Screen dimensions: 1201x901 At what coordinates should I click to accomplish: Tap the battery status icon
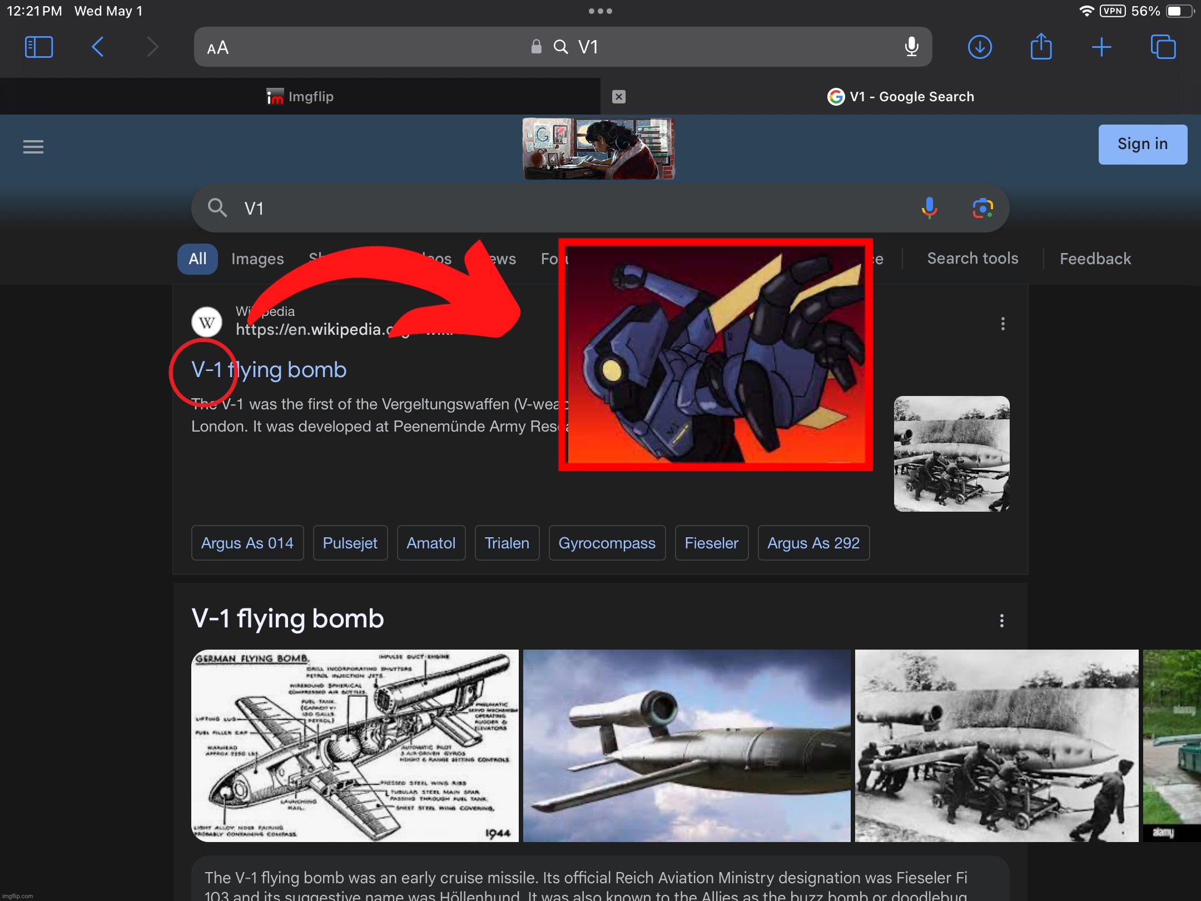pos(1180,11)
